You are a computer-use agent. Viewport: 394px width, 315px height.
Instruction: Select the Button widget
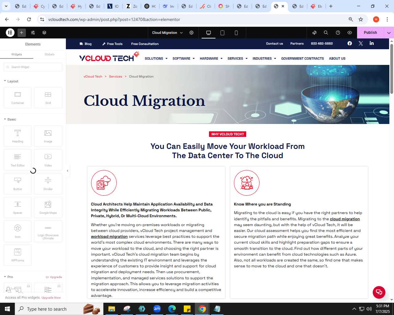pos(18,184)
